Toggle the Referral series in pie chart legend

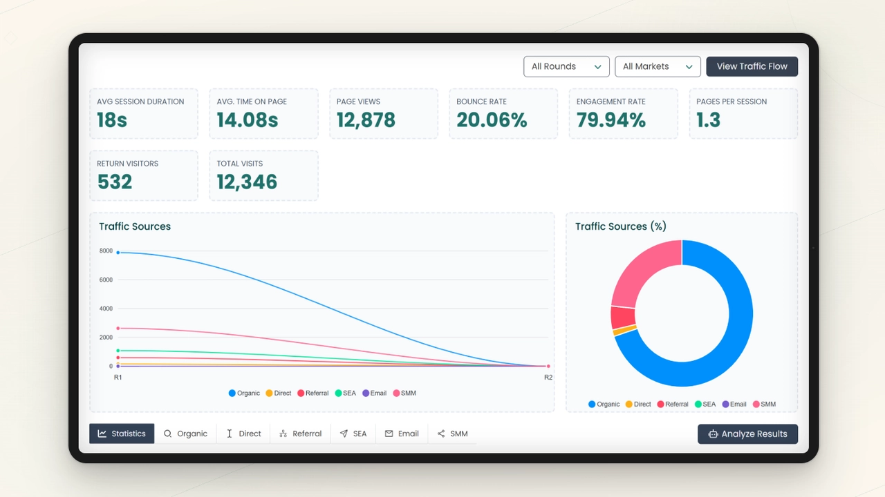[x=673, y=404]
